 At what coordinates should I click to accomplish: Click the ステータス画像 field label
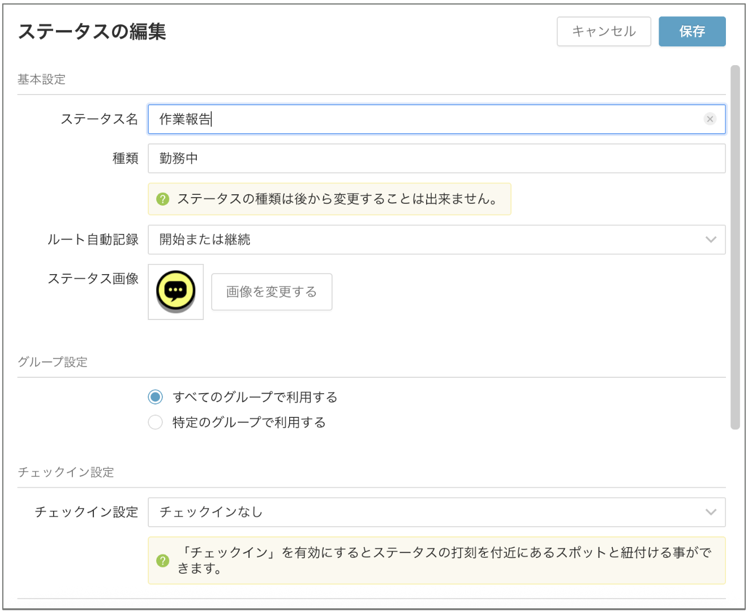click(x=93, y=279)
